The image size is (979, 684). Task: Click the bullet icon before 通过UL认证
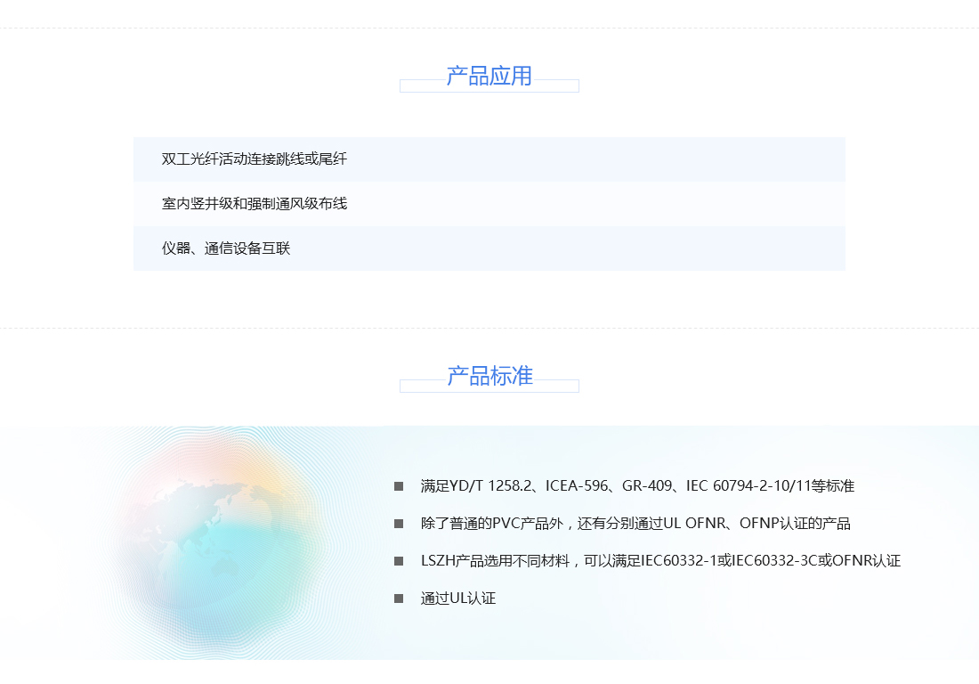tap(399, 598)
